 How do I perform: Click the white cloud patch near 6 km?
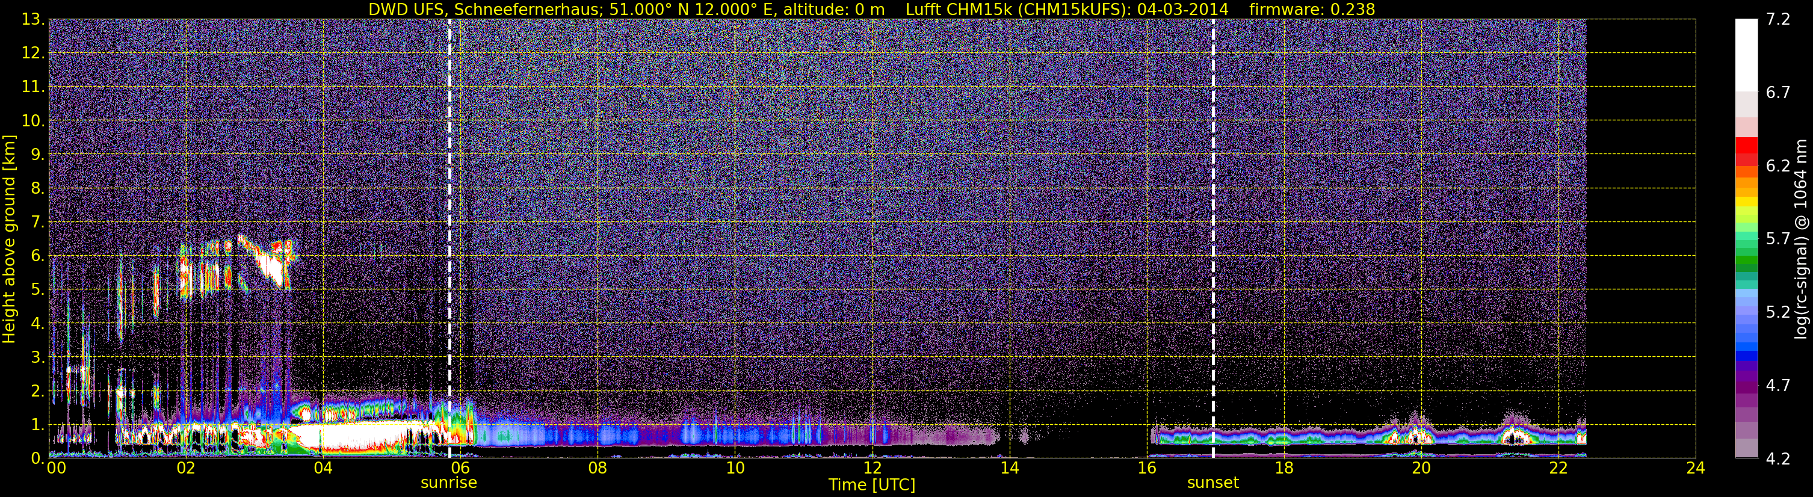pos(270,266)
